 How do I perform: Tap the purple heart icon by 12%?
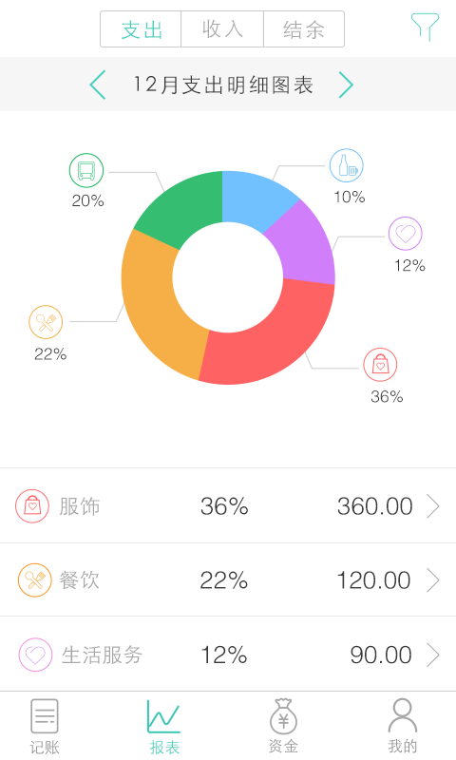(405, 234)
